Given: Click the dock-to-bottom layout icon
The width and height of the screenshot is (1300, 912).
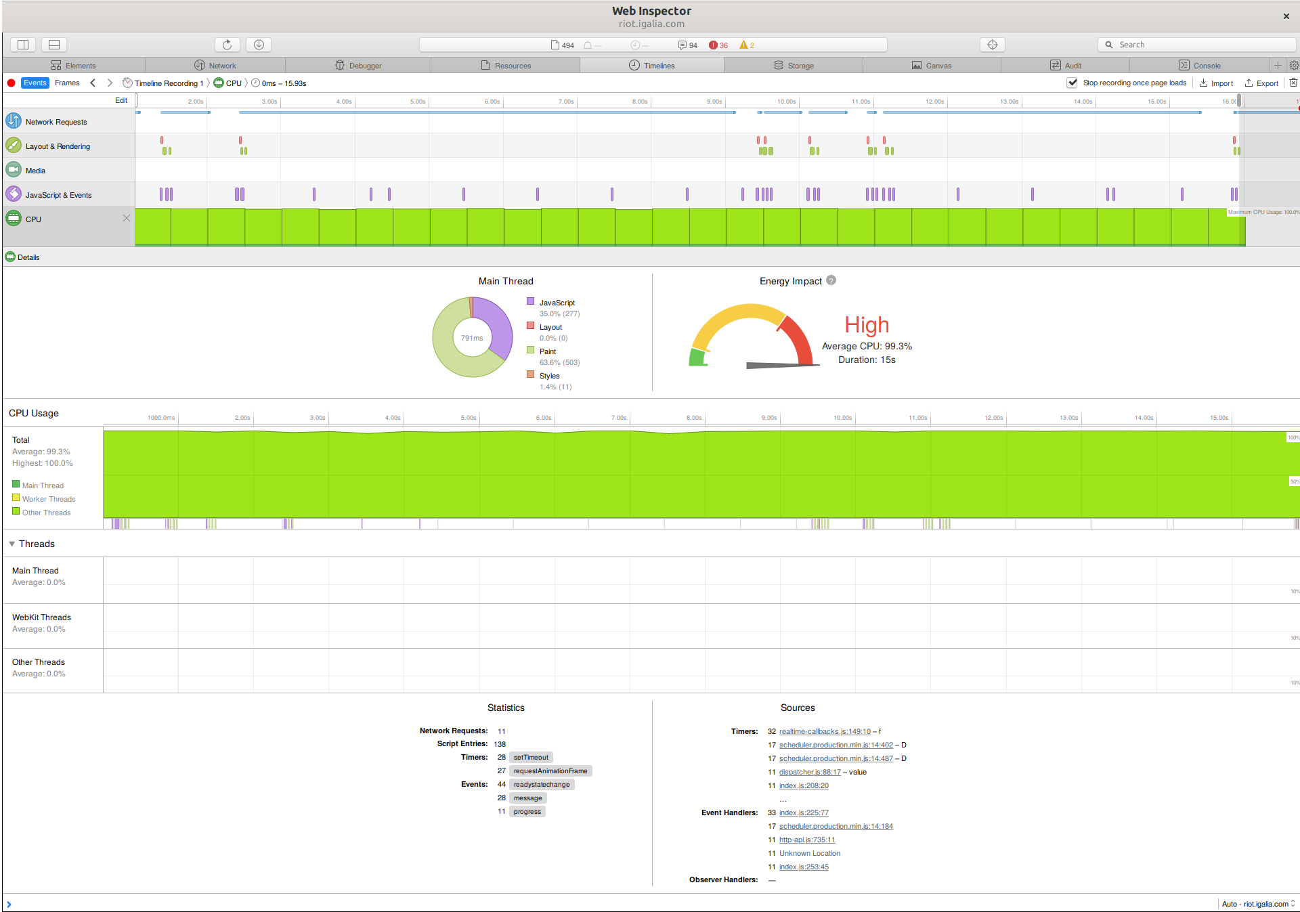Looking at the screenshot, I should tap(54, 45).
